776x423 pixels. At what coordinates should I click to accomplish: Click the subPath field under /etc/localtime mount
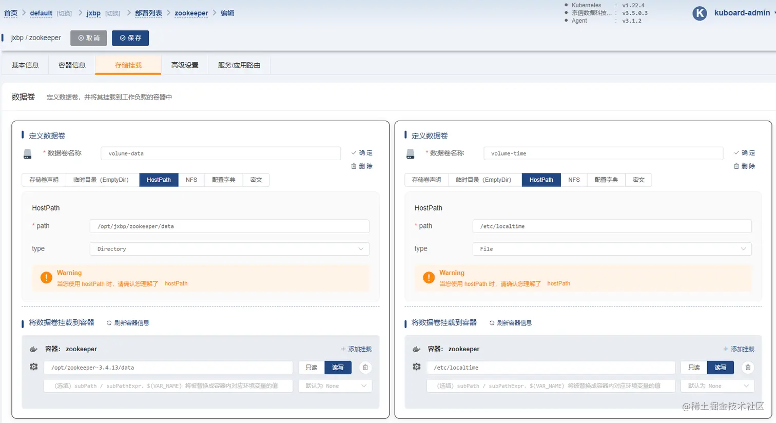pos(551,386)
